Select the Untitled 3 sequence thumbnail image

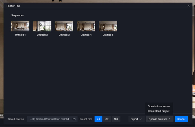click(64, 26)
